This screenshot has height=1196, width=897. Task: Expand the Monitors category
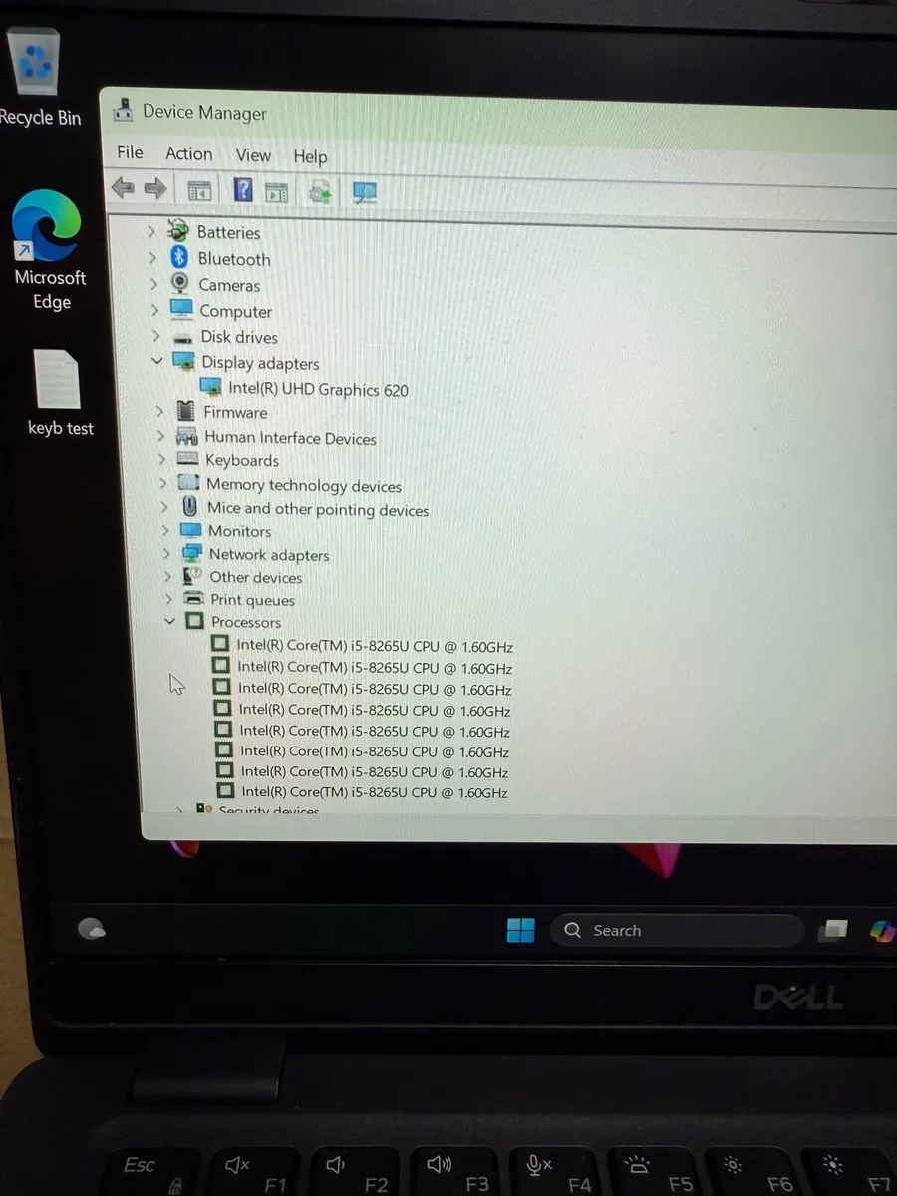(x=166, y=531)
